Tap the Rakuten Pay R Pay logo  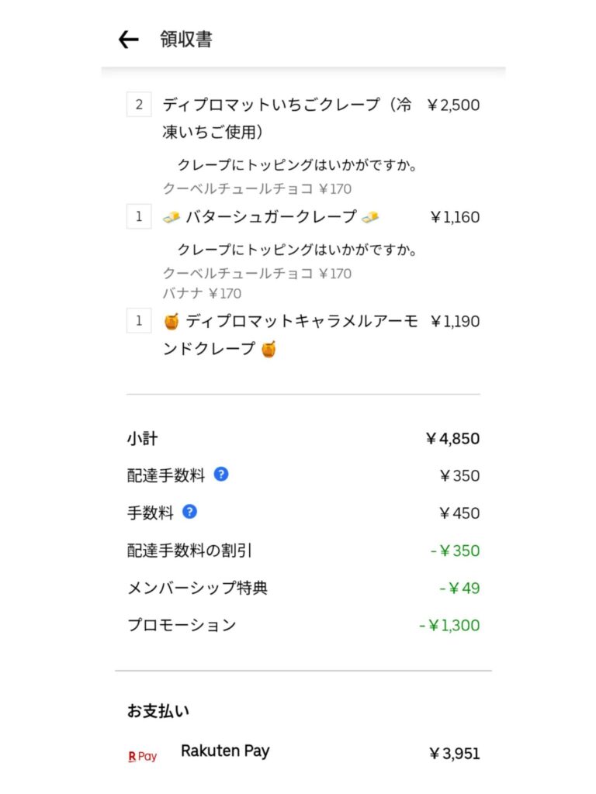(143, 756)
